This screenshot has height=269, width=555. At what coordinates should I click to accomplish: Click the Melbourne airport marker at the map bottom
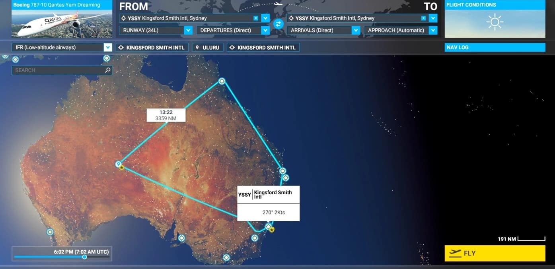pyautogui.click(x=226, y=257)
